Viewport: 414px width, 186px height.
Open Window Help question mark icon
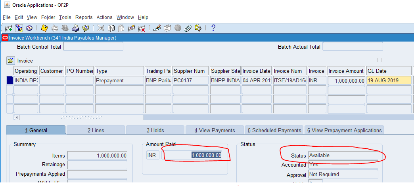pos(214,28)
